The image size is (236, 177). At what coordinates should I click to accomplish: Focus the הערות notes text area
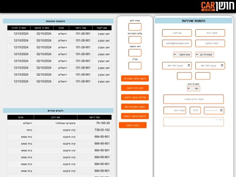click(x=194, y=121)
